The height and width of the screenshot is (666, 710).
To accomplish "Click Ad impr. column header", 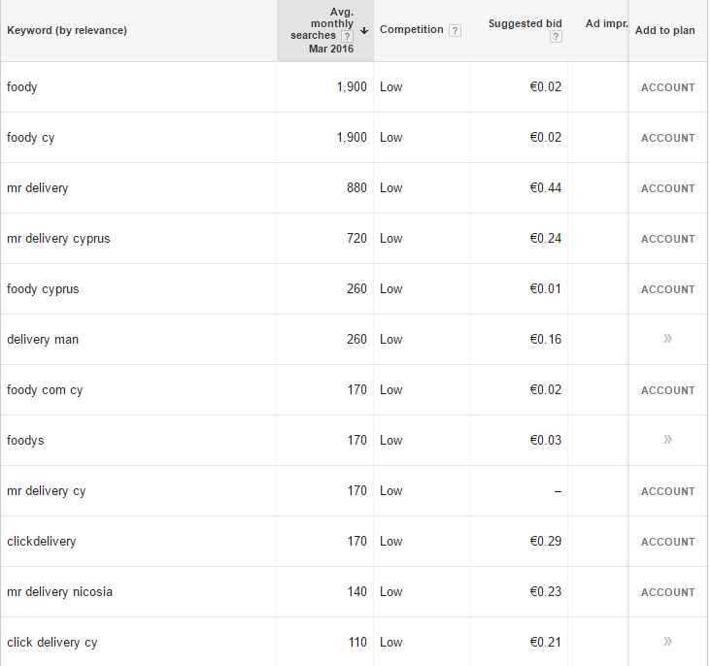I will tap(606, 23).
